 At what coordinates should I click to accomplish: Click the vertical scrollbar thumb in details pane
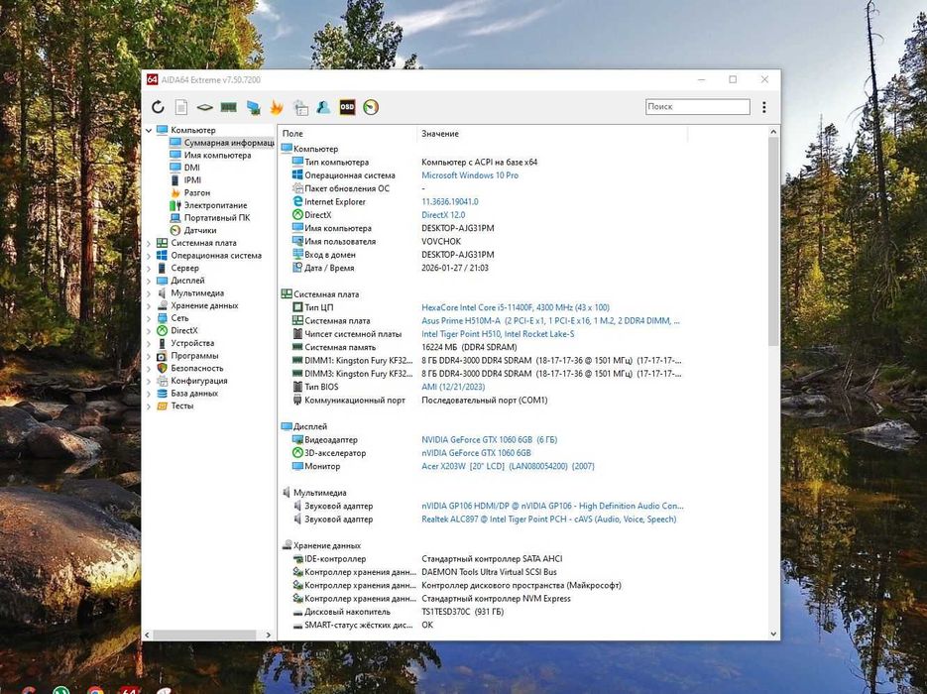pyautogui.click(x=773, y=242)
